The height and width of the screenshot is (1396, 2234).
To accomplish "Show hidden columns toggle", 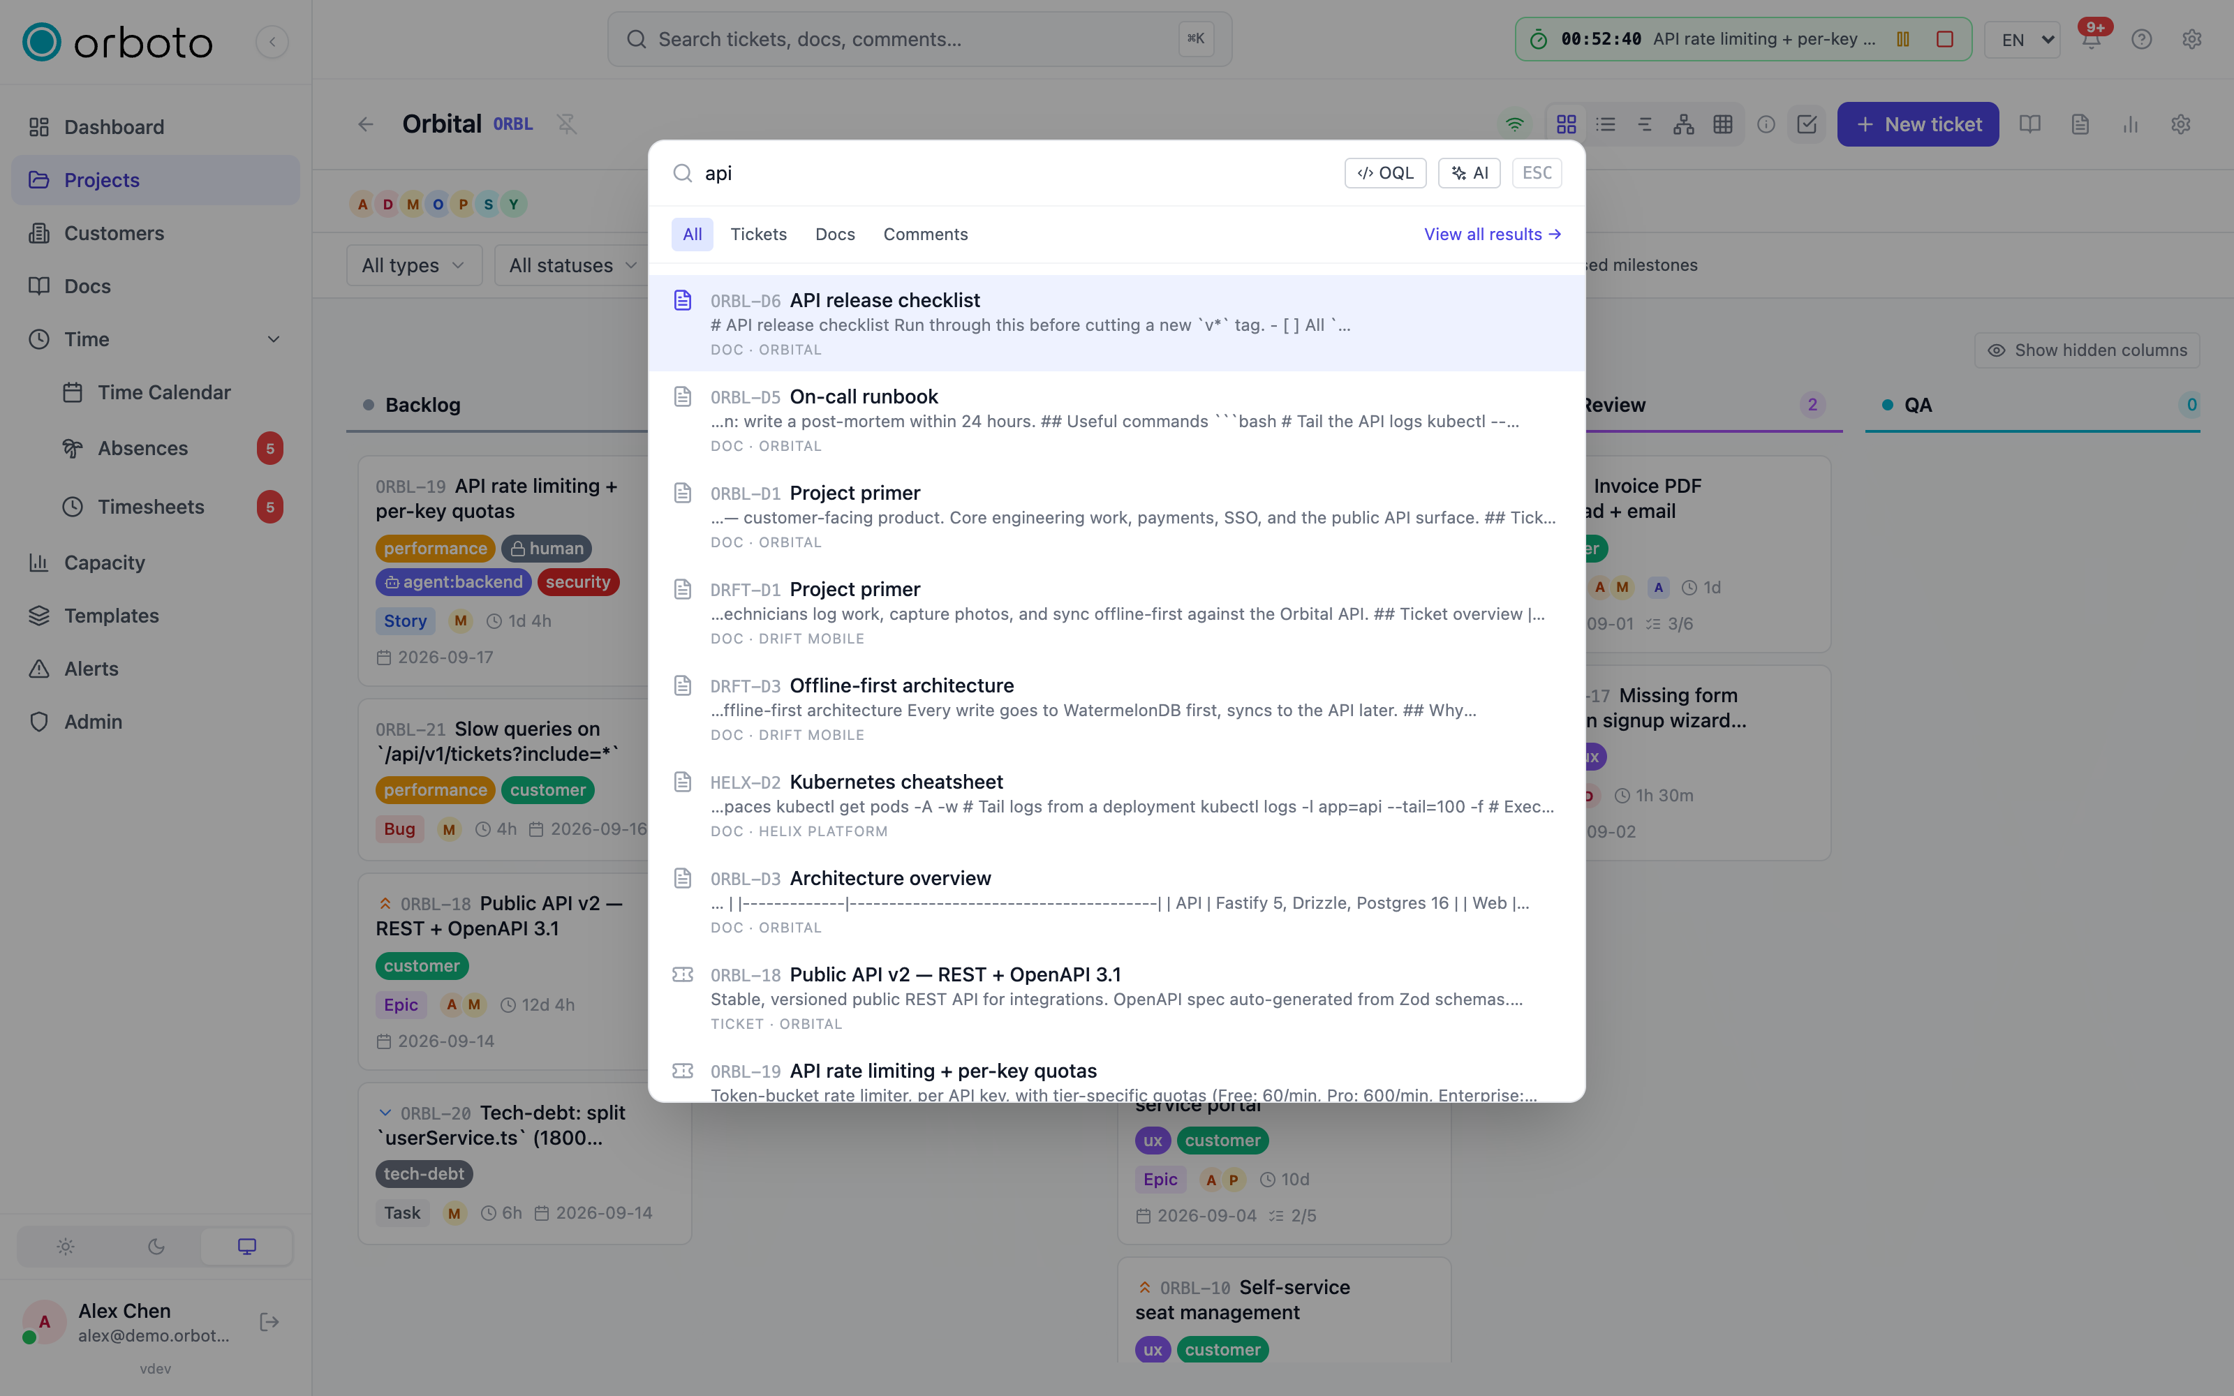I will [2086, 350].
